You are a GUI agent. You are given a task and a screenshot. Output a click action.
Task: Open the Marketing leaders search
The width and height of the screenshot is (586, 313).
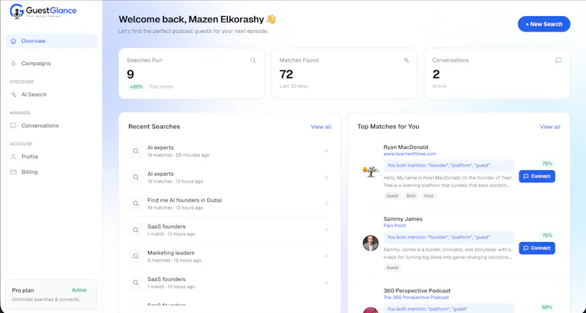229,257
